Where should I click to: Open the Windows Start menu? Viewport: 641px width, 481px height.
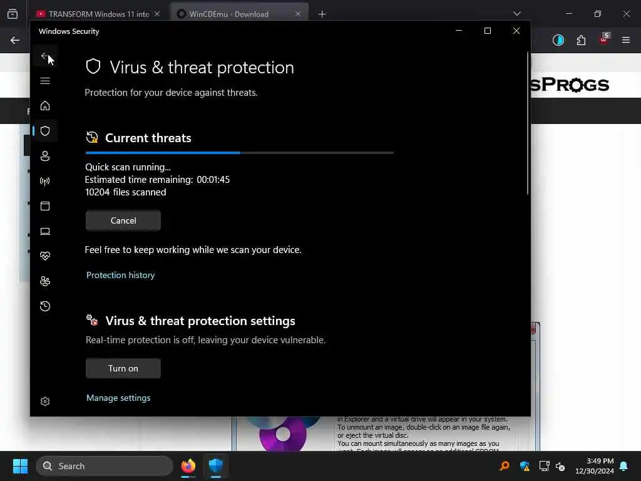(x=20, y=466)
